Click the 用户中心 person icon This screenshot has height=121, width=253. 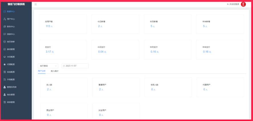pos(5,19)
